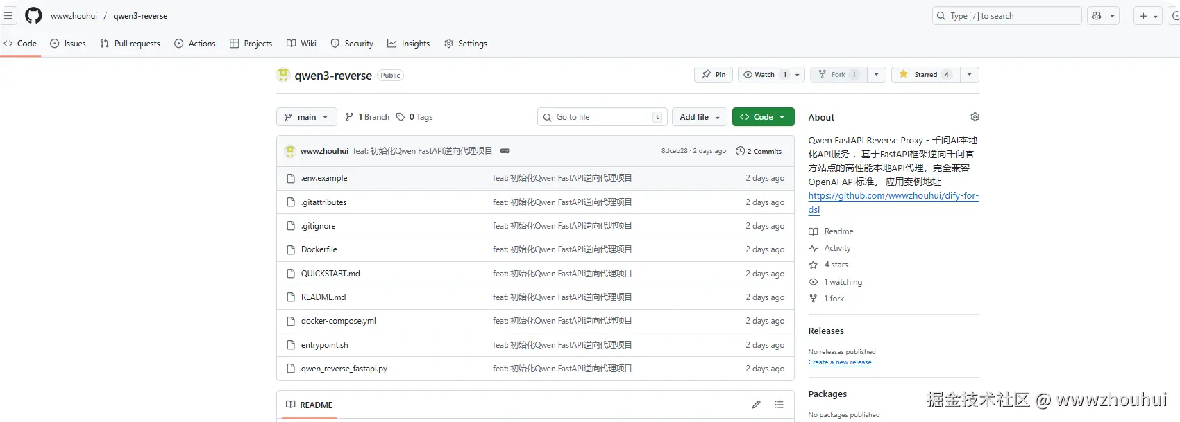Open wwwzhouhui commit author avatar
The height and width of the screenshot is (422, 1180).
click(290, 151)
